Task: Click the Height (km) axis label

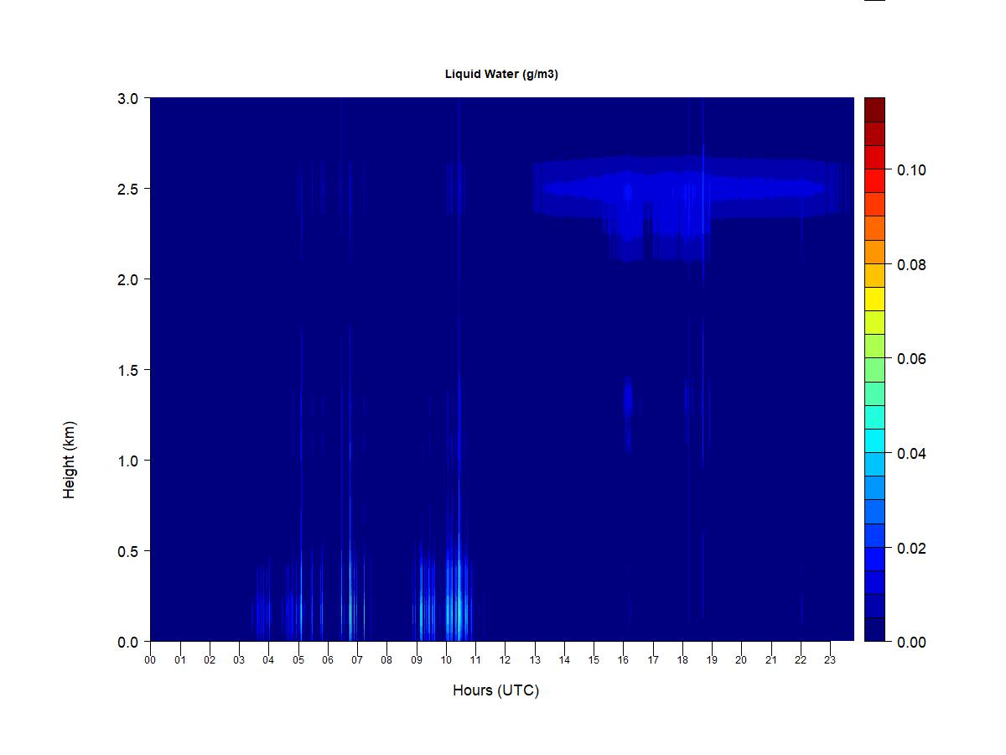Action: click(69, 460)
